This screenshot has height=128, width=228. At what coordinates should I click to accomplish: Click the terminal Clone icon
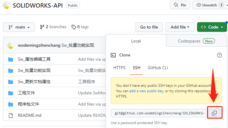point(113,55)
